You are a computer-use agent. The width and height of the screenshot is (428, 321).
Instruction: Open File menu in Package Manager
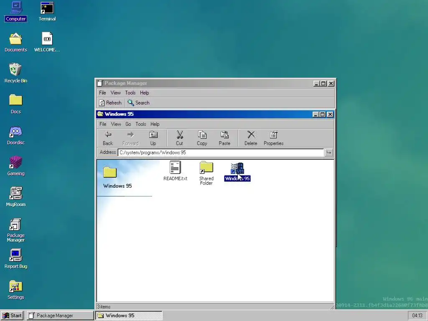(x=102, y=93)
